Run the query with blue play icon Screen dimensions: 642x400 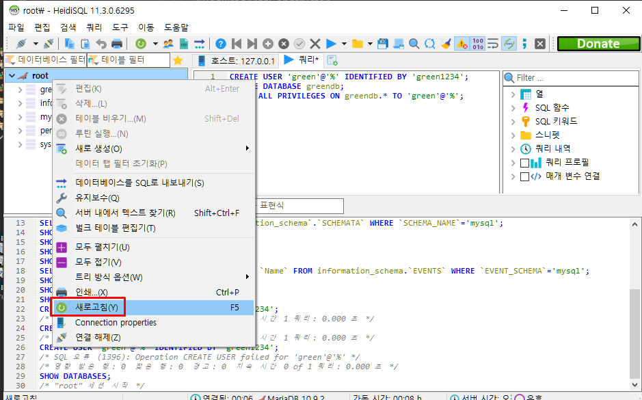[331, 43]
